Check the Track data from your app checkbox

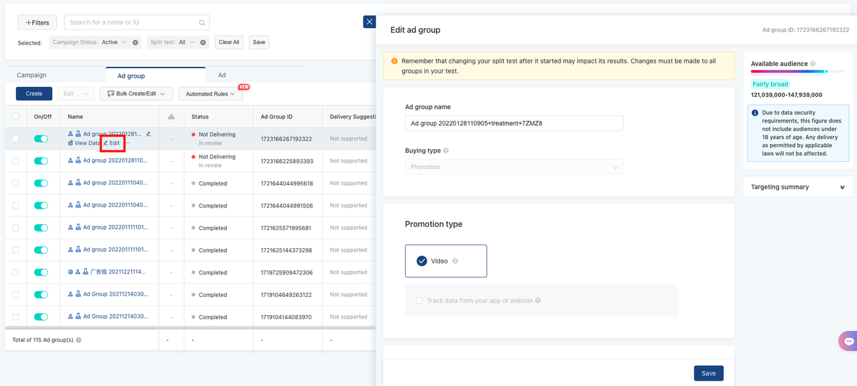coord(419,301)
